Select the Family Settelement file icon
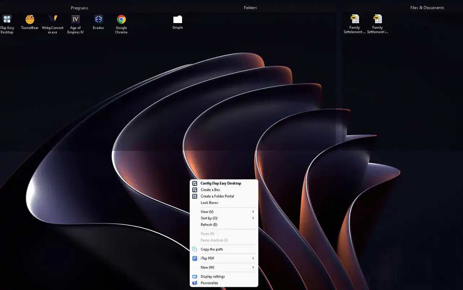 (354, 19)
